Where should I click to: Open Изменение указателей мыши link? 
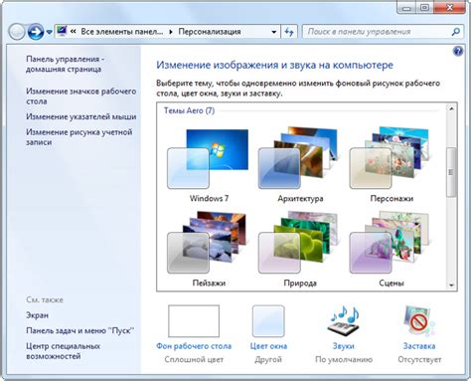81,116
